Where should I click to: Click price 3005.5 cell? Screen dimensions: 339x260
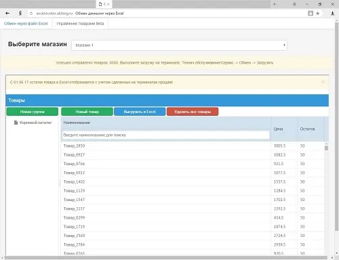284,146
